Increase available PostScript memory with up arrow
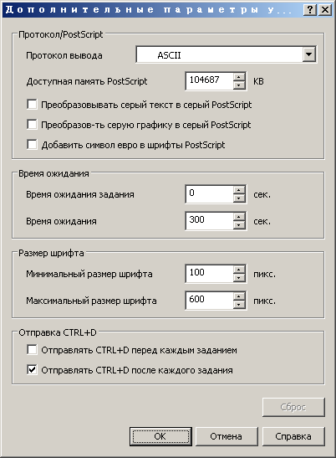Image resolution: width=336 pixels, height=458 pixels. click(x=239, y=77)
